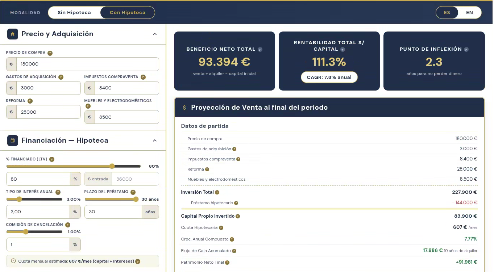Switch modality to Sin Hipoteca
Screen dimensions: 494x272
(74, 12)
